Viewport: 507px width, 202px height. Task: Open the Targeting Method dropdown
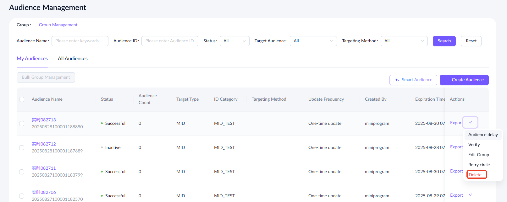[x=404, y=41]
